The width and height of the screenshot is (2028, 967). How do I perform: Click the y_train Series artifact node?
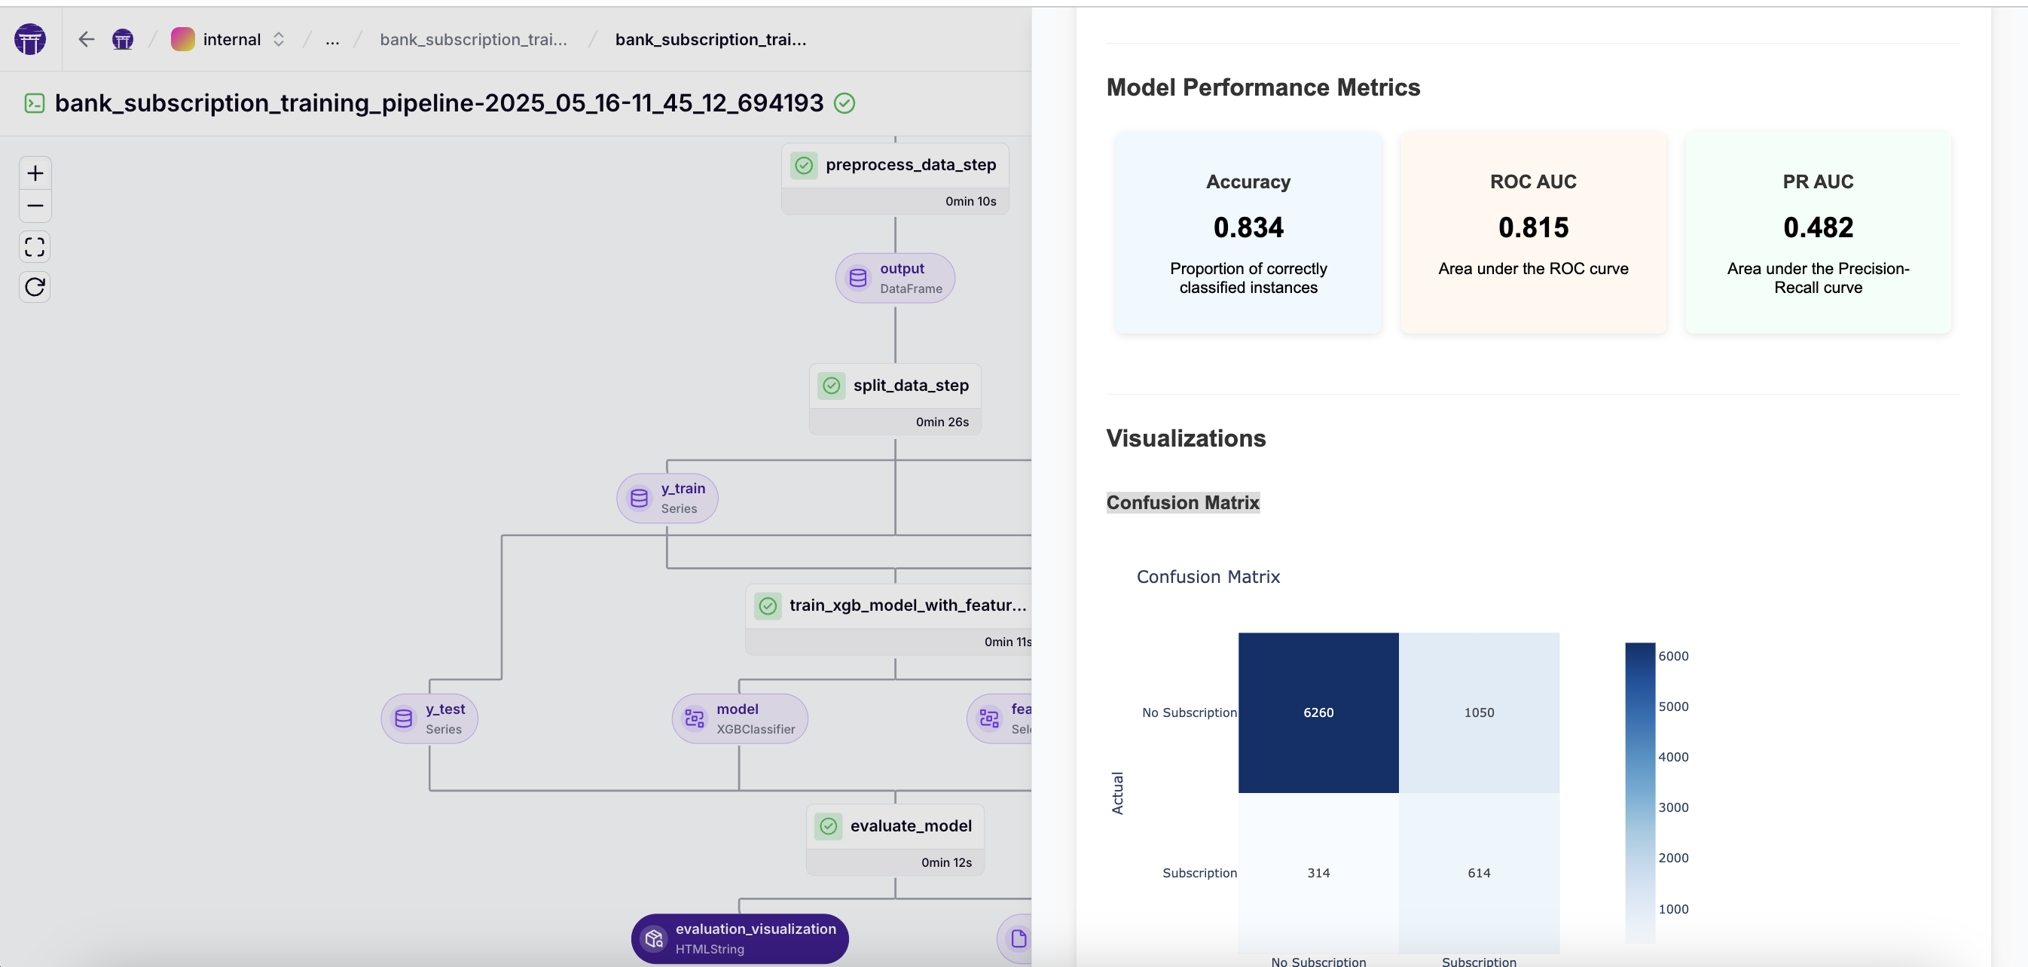[x=667, y=498]
